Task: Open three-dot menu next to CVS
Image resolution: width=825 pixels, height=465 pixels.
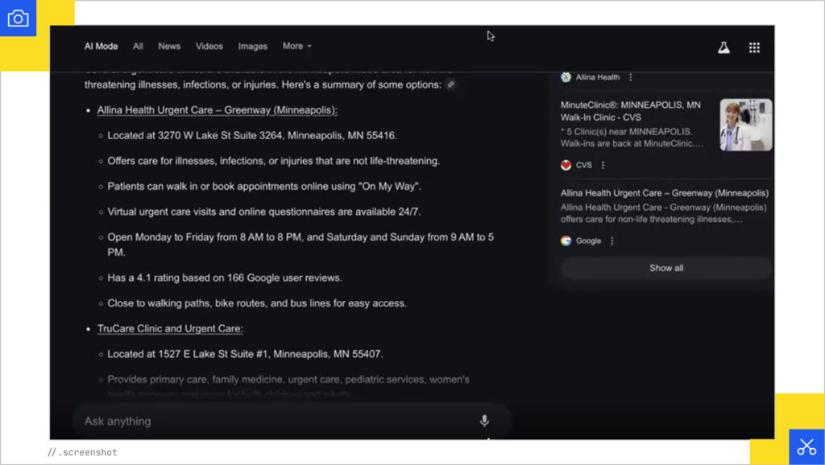Action: tap(603, 165)
